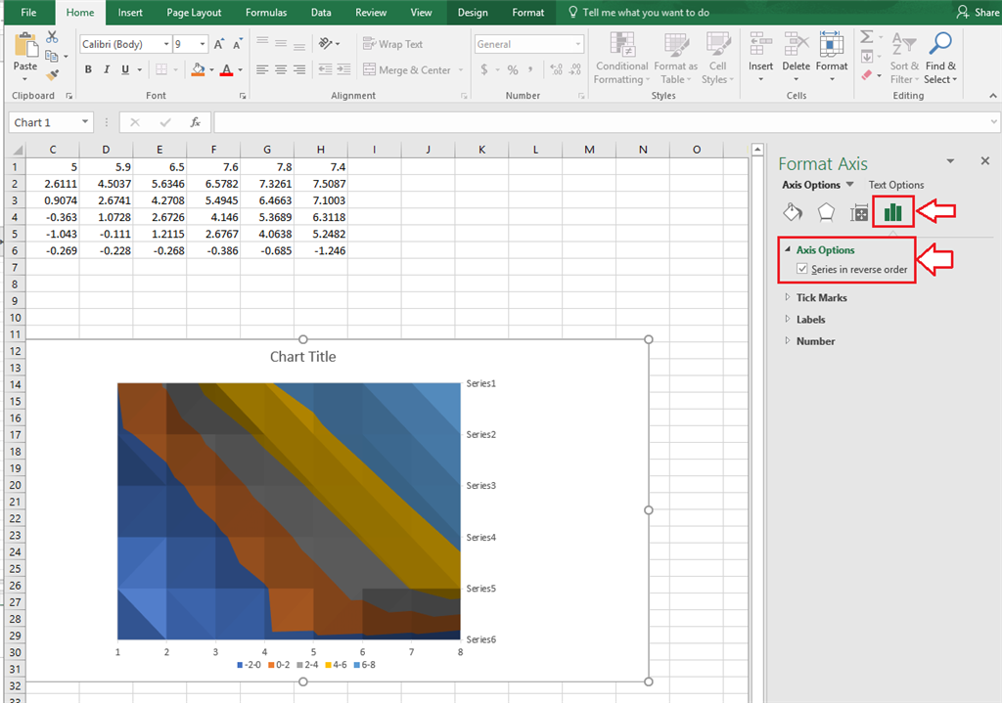Toggle Underline formatting
1002x703 pixels.
tap(125, 69)
